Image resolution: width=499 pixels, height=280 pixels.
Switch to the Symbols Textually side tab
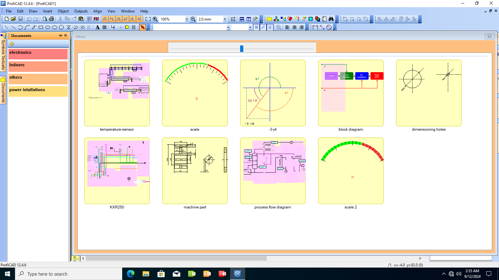pyautogui.click(x=3, y=52)
